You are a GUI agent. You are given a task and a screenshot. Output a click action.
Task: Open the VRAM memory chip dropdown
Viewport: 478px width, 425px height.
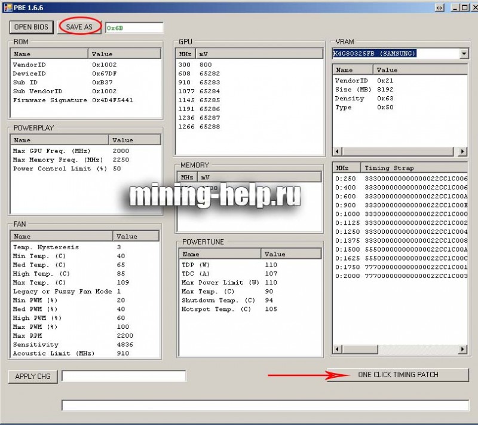[x=464, y=54]
